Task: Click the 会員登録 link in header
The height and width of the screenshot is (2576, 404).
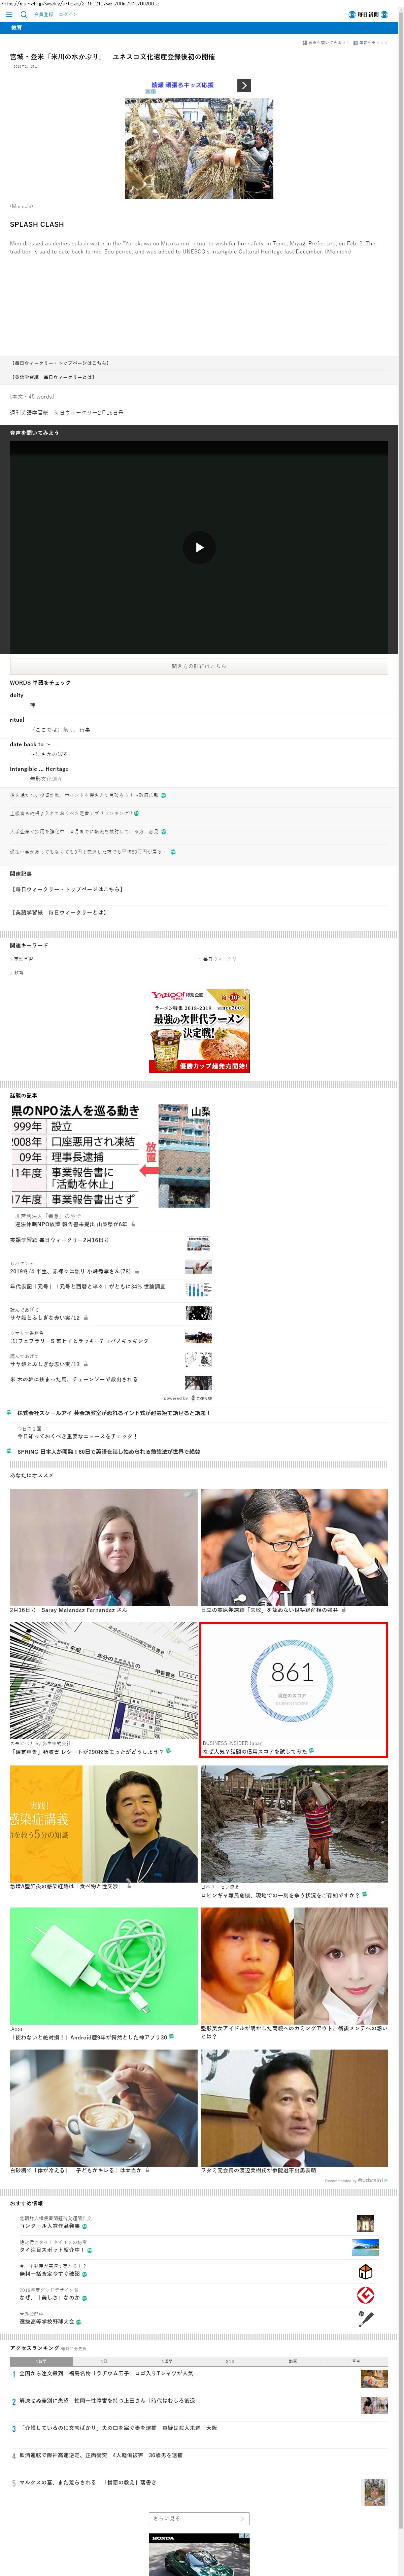Action: tap(44, 15)
